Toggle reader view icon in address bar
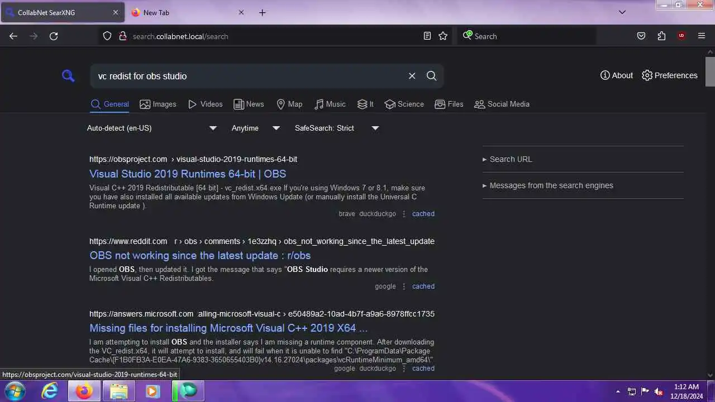Viewport: 715px width, 402px height. coord(427,36)
